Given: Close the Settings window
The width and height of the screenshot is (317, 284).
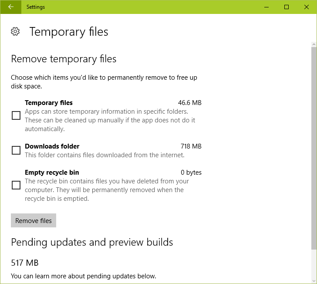Looking at the screenshot, I should click(306, 7).
